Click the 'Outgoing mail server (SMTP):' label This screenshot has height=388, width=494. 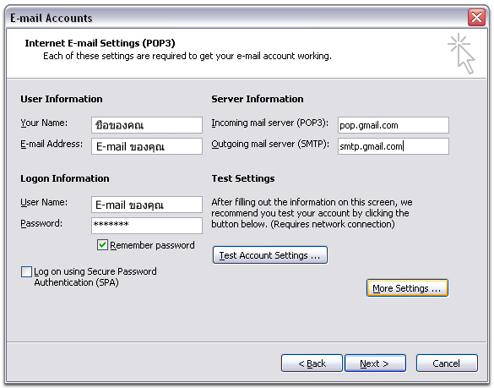(270, 144)
